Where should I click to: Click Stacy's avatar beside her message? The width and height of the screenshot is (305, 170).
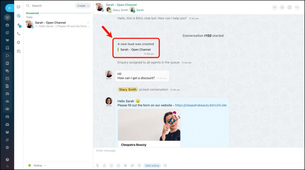click(109, 101)
